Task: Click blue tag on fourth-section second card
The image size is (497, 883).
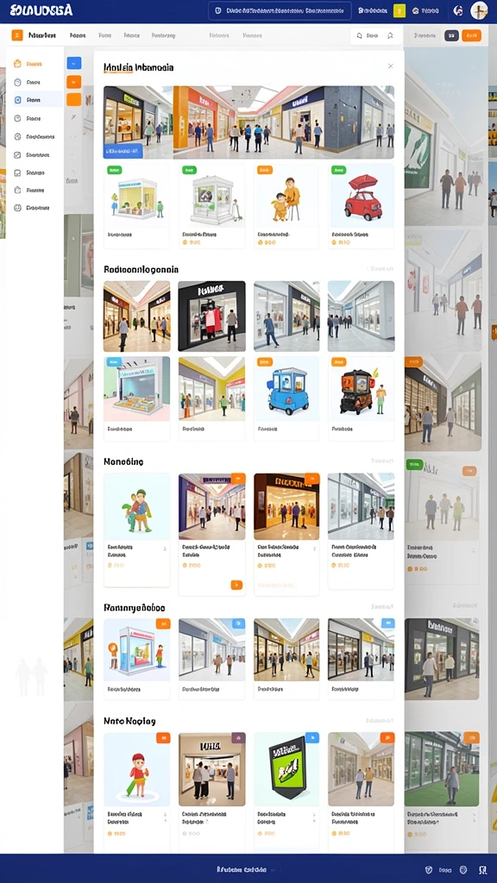Action: 238,623
